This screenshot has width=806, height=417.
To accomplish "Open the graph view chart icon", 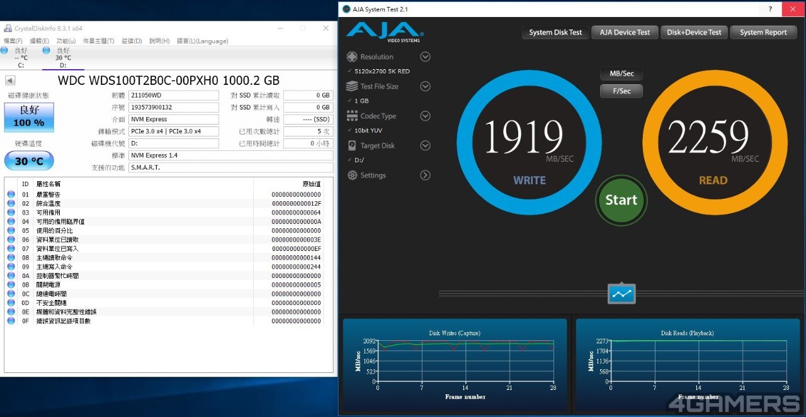I will tap(622, 294).
